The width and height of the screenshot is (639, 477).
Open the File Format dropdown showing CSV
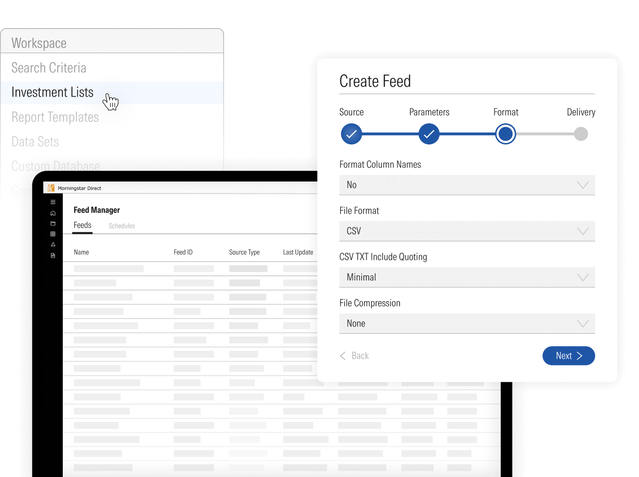(467, 231)
